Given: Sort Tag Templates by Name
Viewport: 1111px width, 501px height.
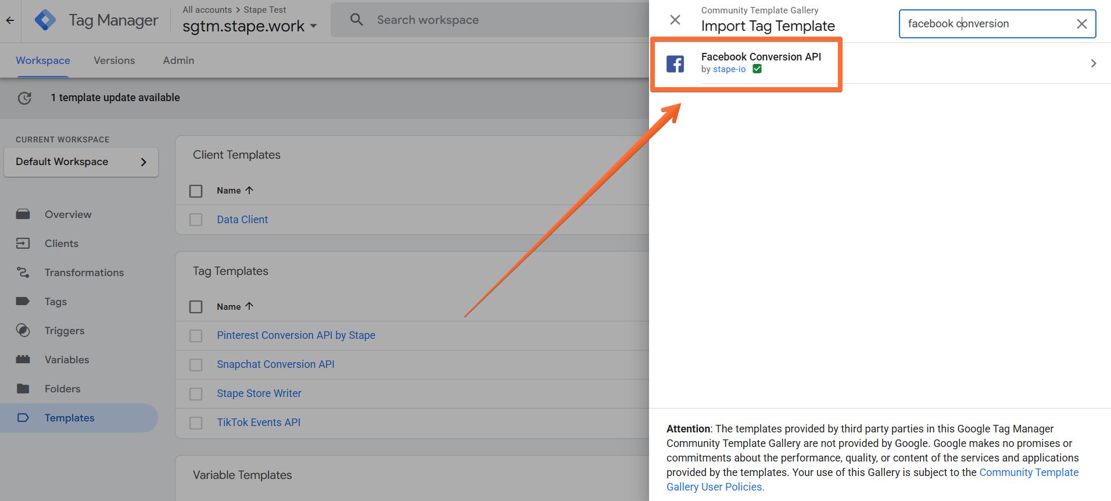Looking at the screenshot, I should coord(235,307).
